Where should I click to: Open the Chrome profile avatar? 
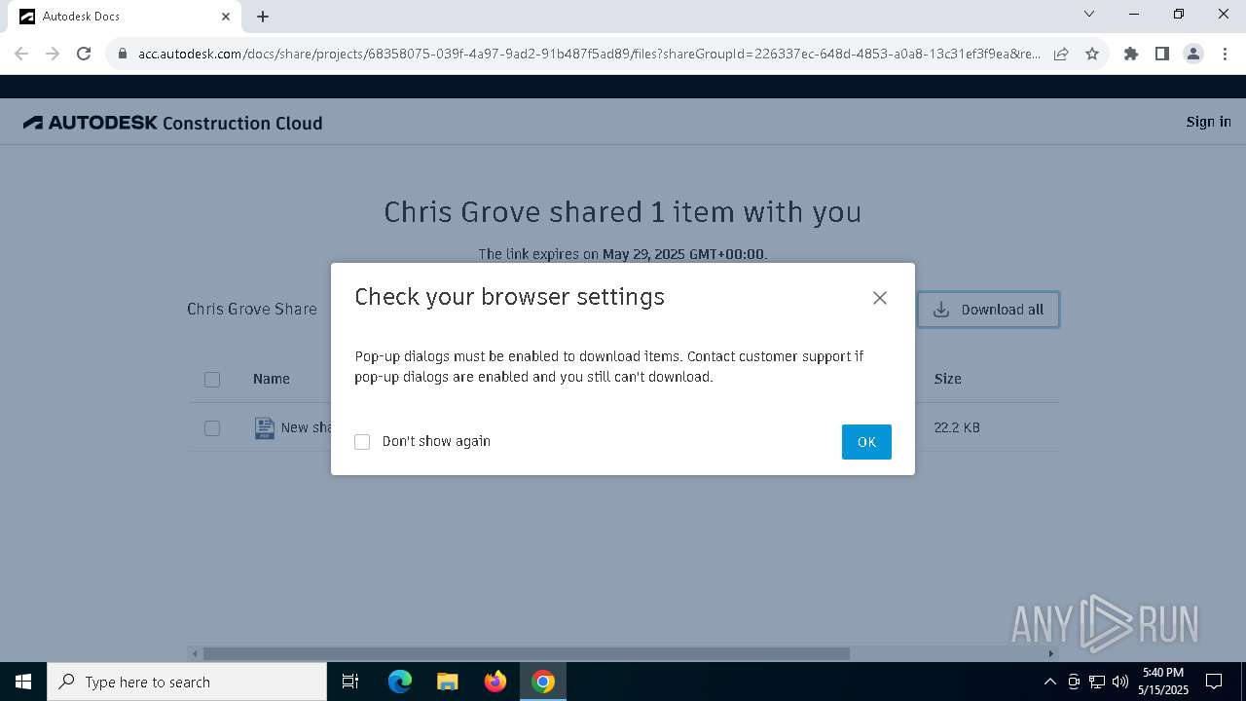tap(1193, 54)
